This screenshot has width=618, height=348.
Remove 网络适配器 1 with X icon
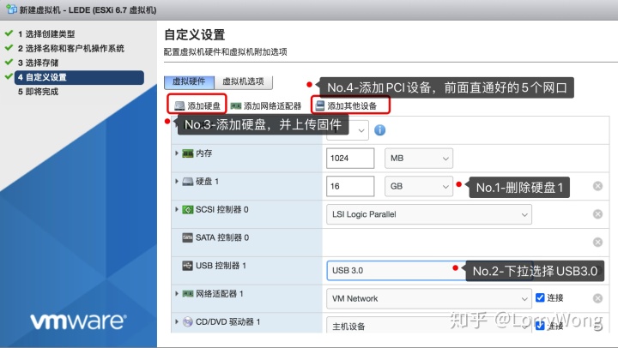click(597, 298)
